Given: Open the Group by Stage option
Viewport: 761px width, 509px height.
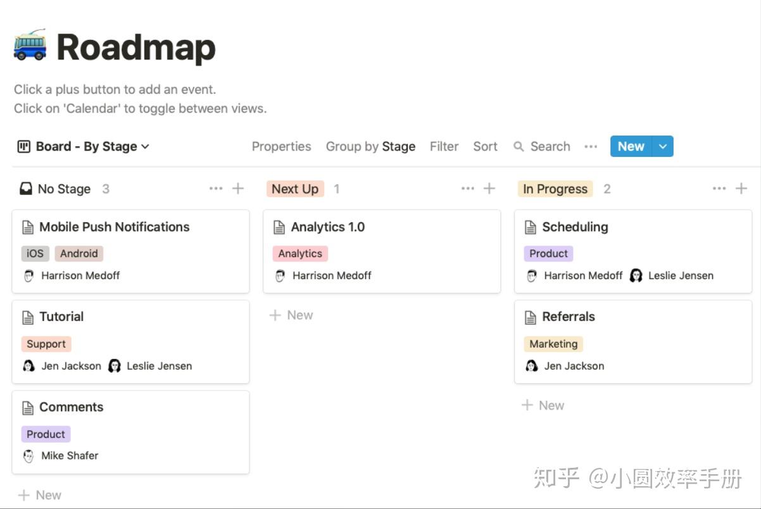Looking at the screenshot, I should click(x=370, y=146).
